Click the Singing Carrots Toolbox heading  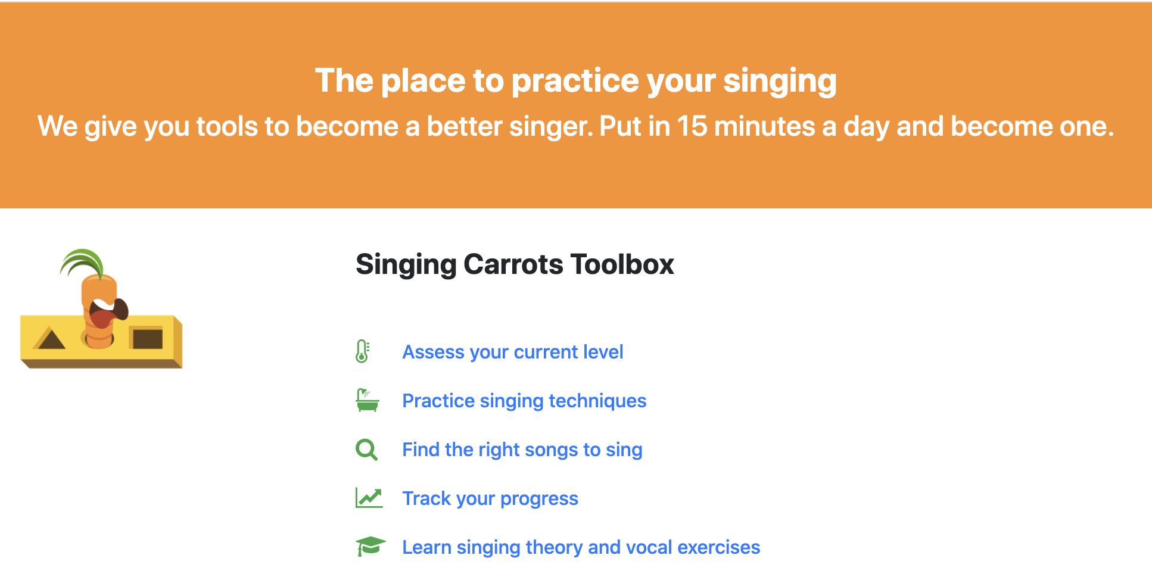click(515, 264)
